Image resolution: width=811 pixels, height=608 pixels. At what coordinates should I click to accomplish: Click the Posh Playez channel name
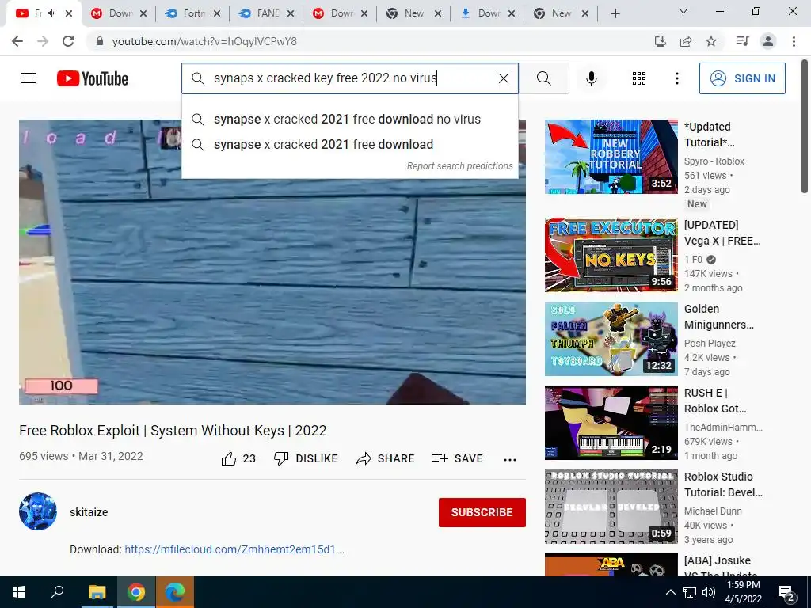click(710, 344)
